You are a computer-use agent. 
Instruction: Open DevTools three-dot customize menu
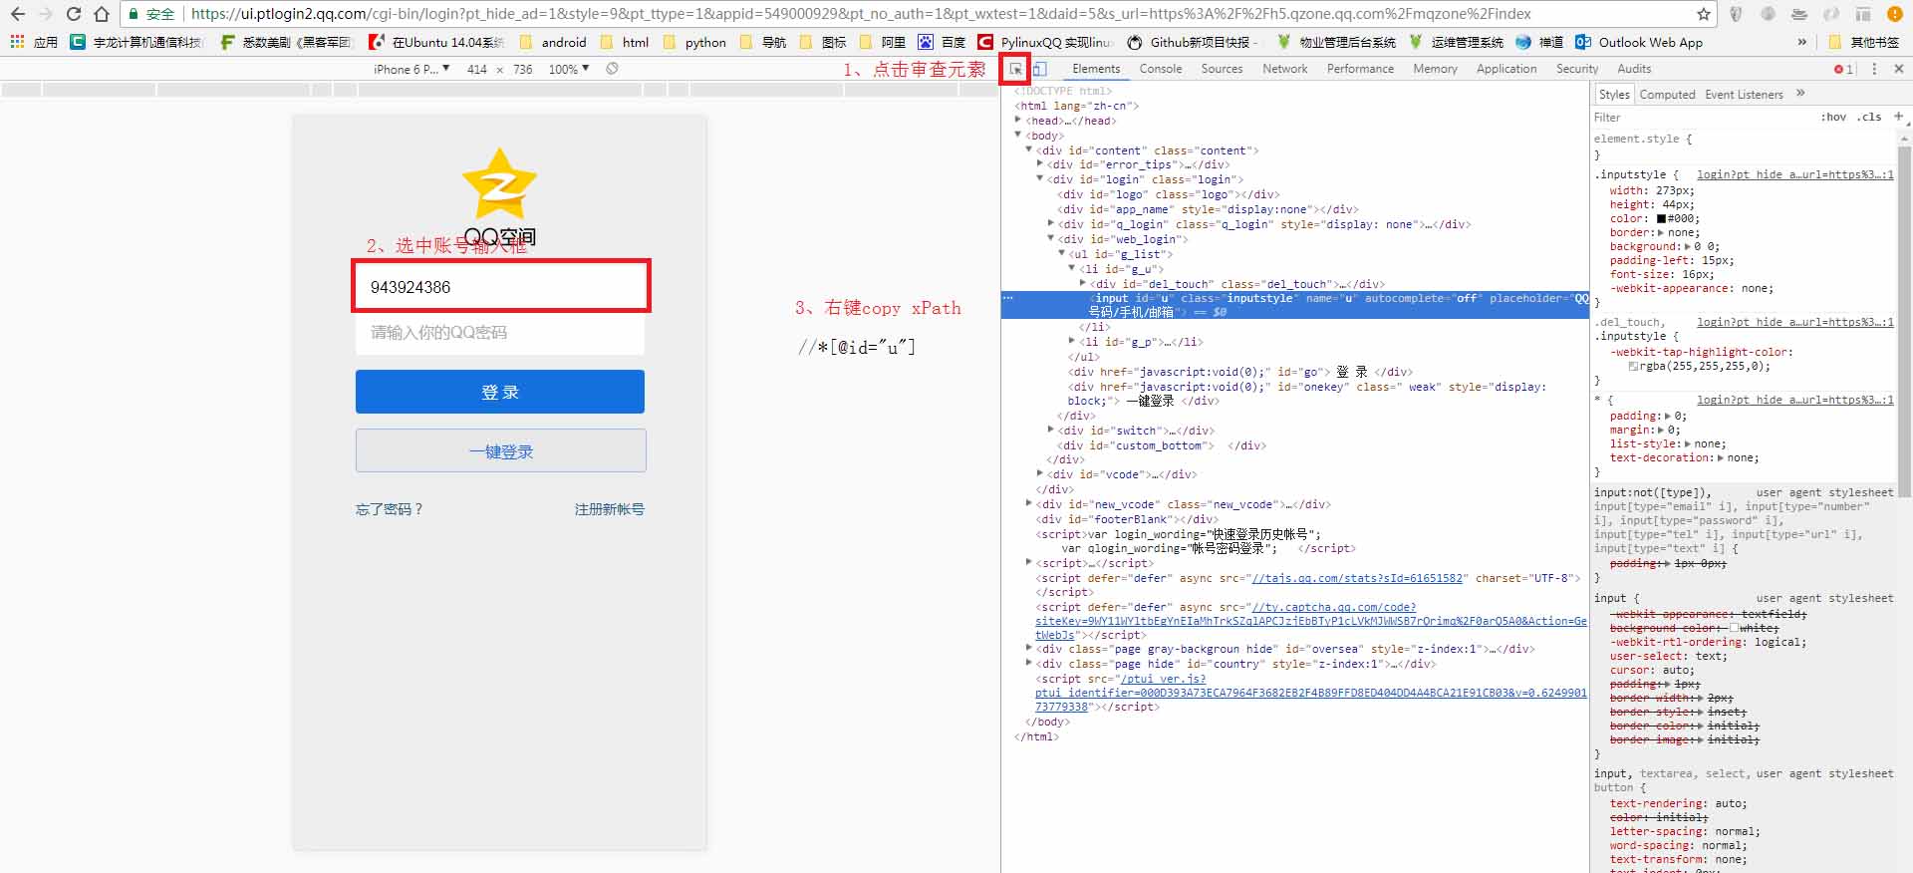click(1874, 69)
